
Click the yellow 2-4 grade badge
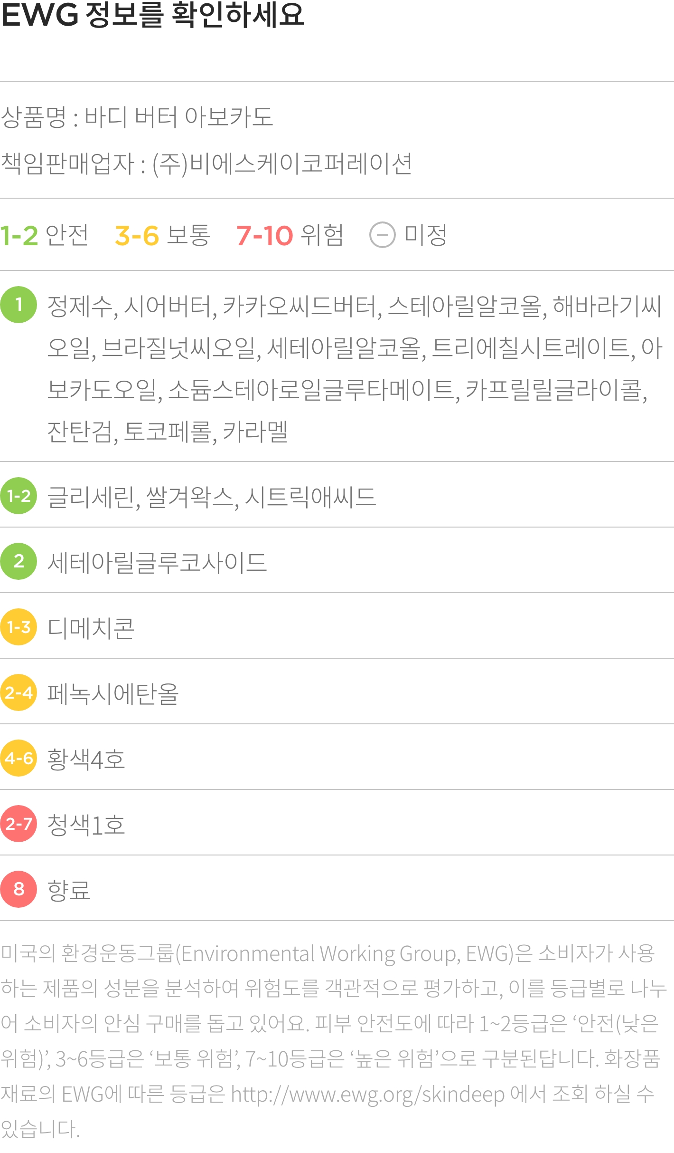coord(19,692)
